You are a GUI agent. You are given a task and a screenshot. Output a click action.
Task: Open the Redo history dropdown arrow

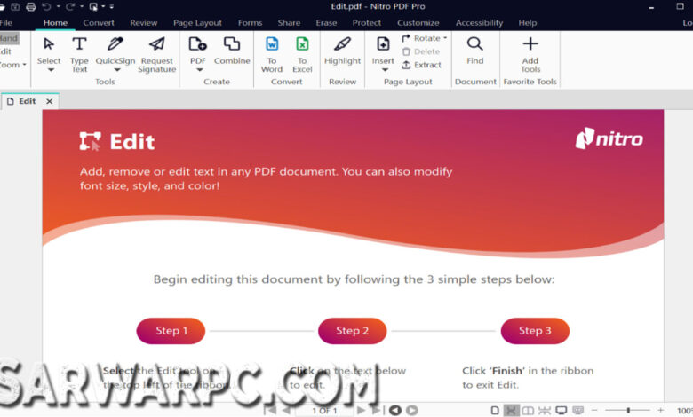pos(82,6)
